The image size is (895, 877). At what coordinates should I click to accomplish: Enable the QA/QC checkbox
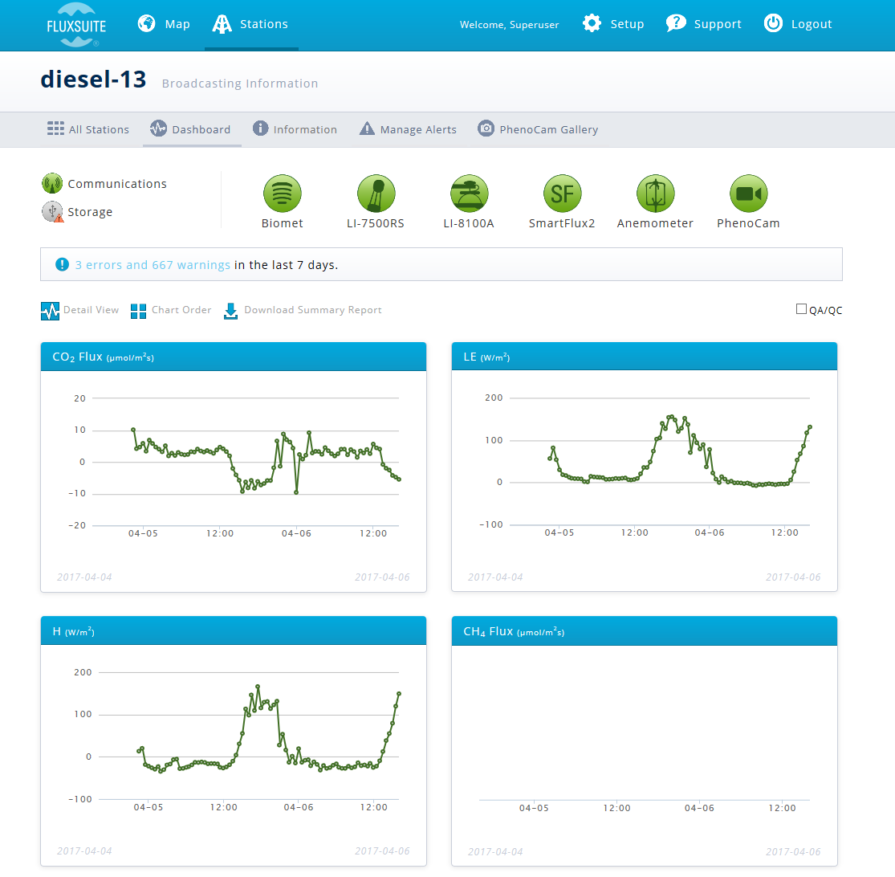tap(801, 309)
